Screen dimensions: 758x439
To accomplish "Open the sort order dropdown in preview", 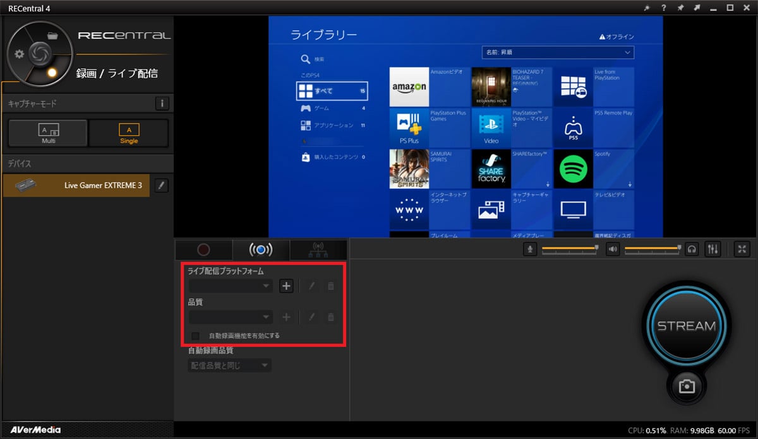I will [558, 52].
